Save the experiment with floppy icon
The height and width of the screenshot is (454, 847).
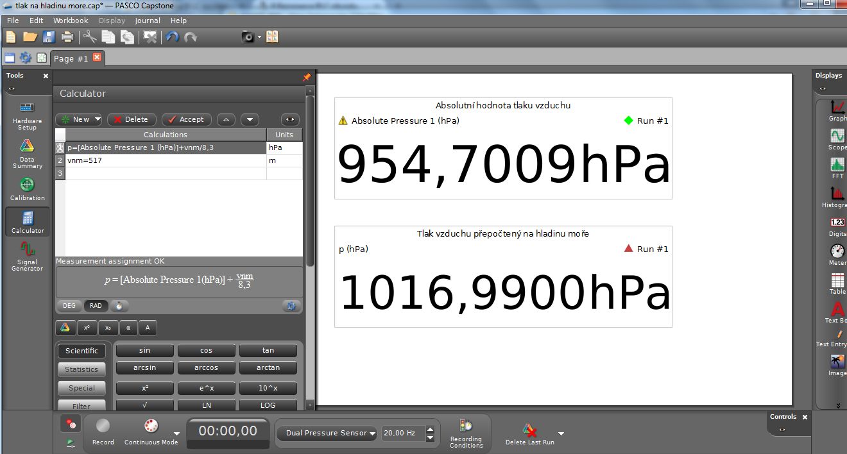[x=49, y=37]
